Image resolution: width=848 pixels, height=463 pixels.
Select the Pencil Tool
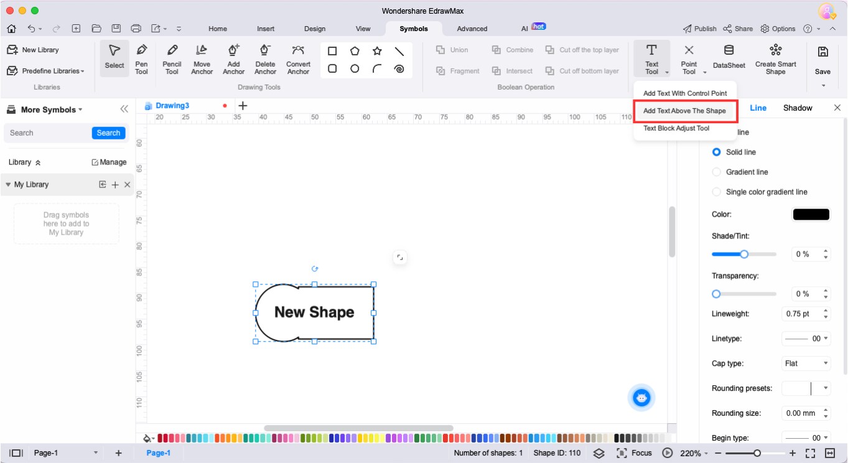click(172, 58)
